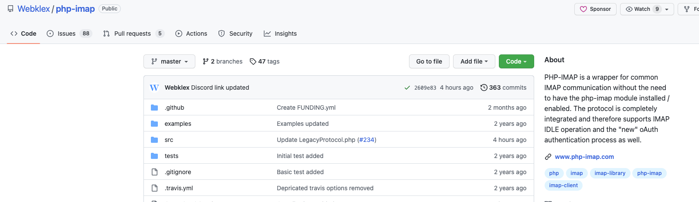Screen dimensions: 699x202
Task: Open the Watch dropdown menu
Action: click(647, 9)
